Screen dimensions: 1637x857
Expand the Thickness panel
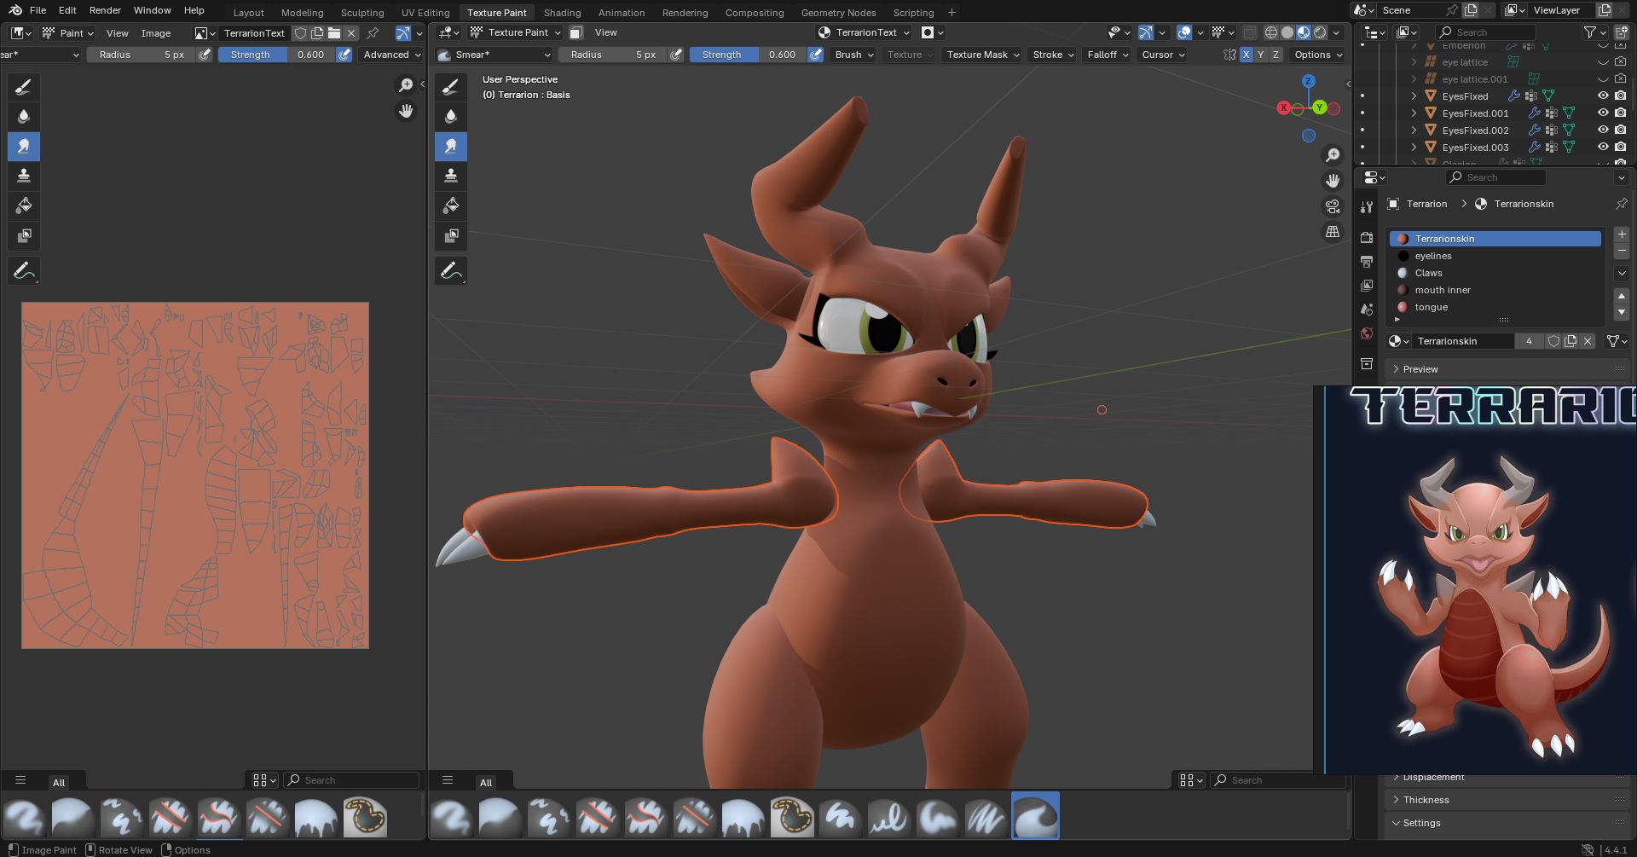click(x=1426, y=800)
